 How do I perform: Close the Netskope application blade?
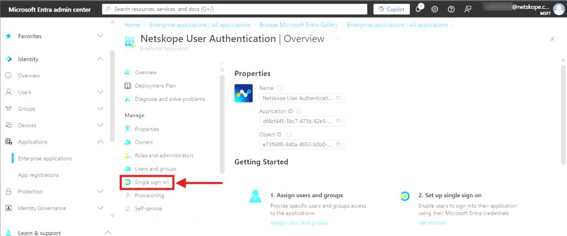pyautogui.click(x=552, y=39)
